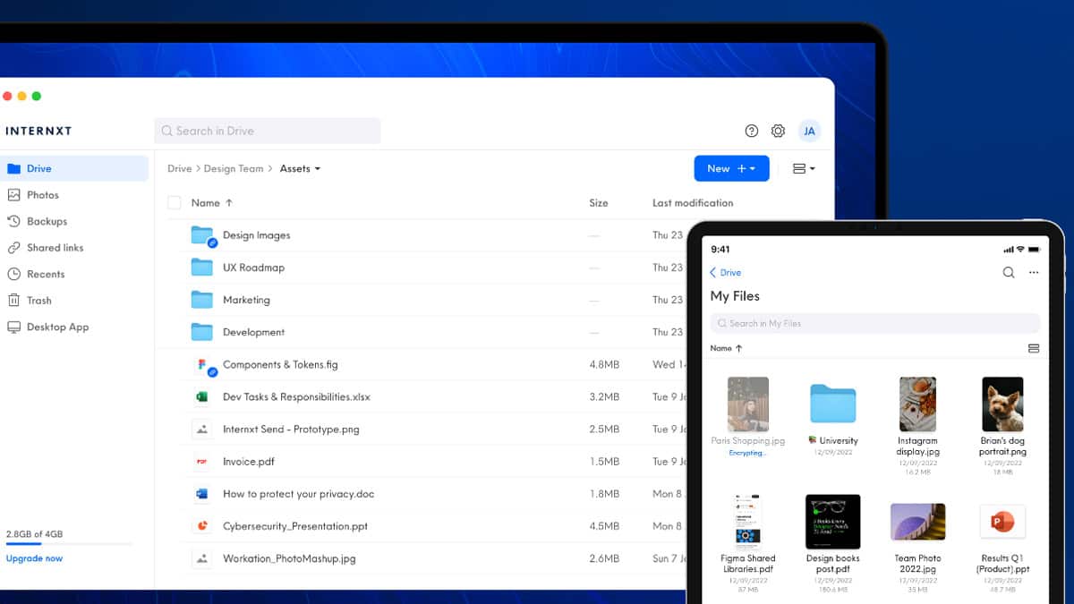
Task: Toggle the select-all checkbox above the file list
Action: point(174,202)
